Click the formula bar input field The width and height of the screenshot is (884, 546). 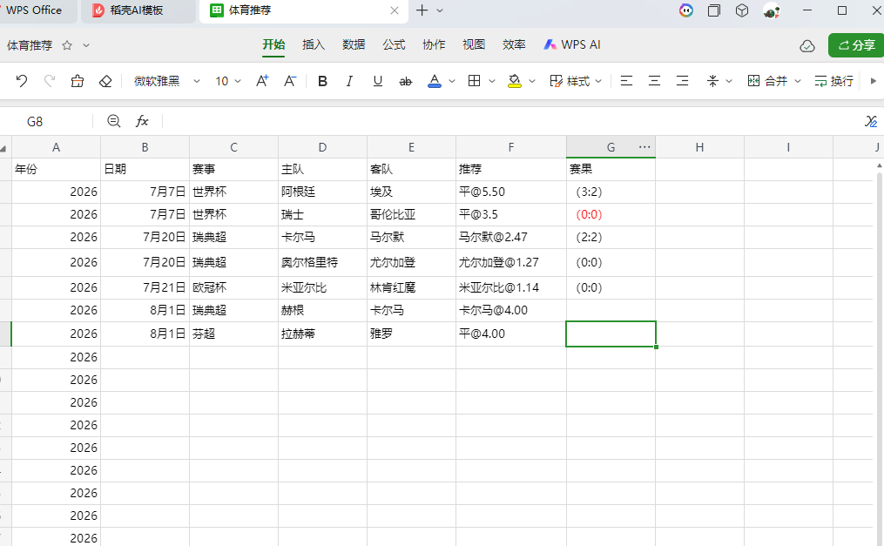pyautogui.click(x=510, y=121)
